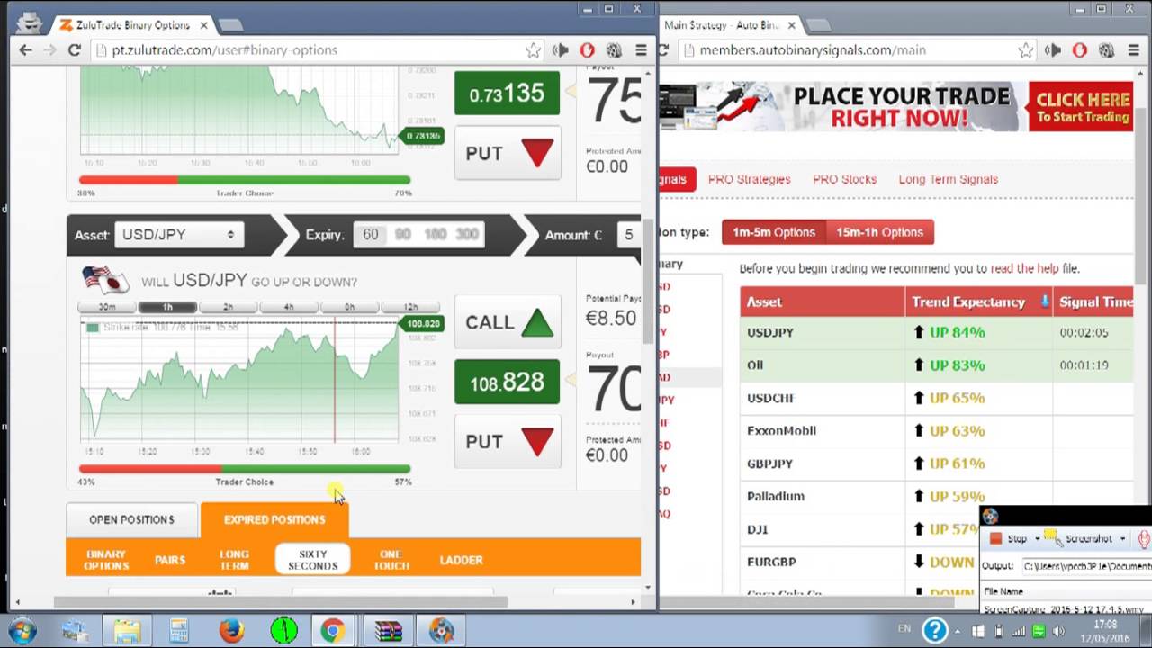Click the Amount input field showing 5
The height and width of the screenshot is (648, 1152).
(630, 234)
